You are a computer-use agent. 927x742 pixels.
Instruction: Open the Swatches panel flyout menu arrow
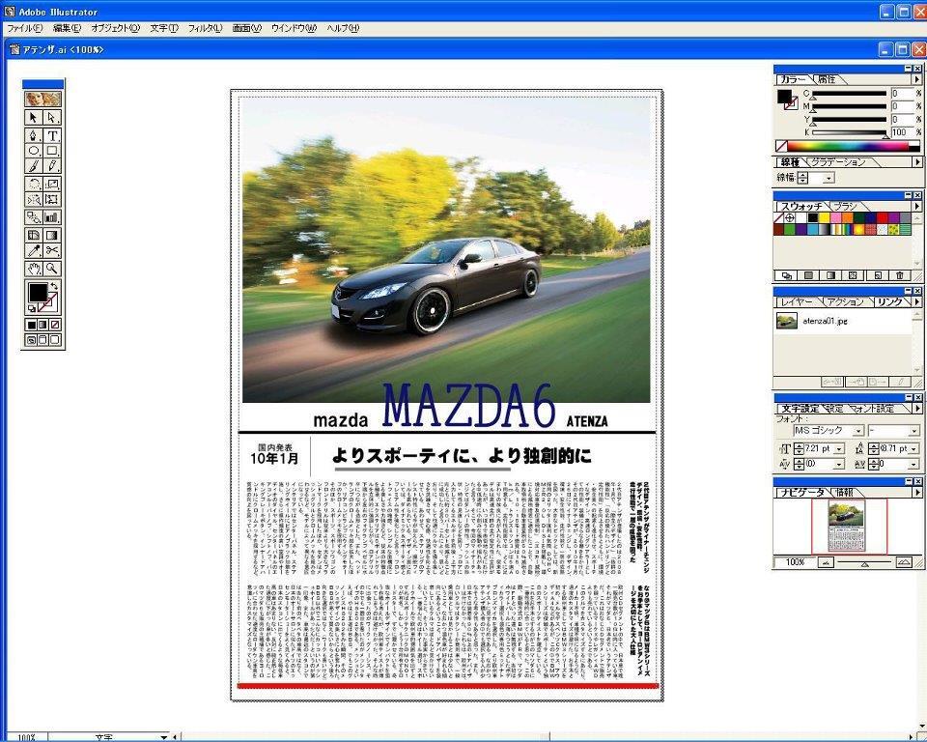coord(917,206)
